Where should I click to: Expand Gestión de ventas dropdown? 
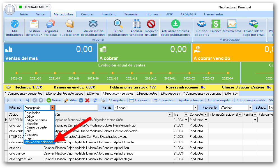tap(34, 33)
